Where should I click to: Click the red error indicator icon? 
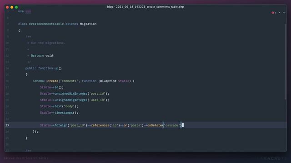pyautogui.click(x=273, y=13)
